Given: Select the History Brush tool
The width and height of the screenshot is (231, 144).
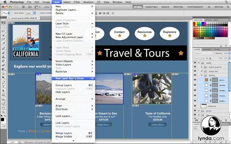Looking at the screenshot, I should pyautogui.click(x=3, y=61).
